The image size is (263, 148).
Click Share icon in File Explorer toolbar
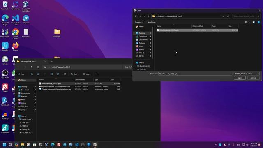[58, 74]
